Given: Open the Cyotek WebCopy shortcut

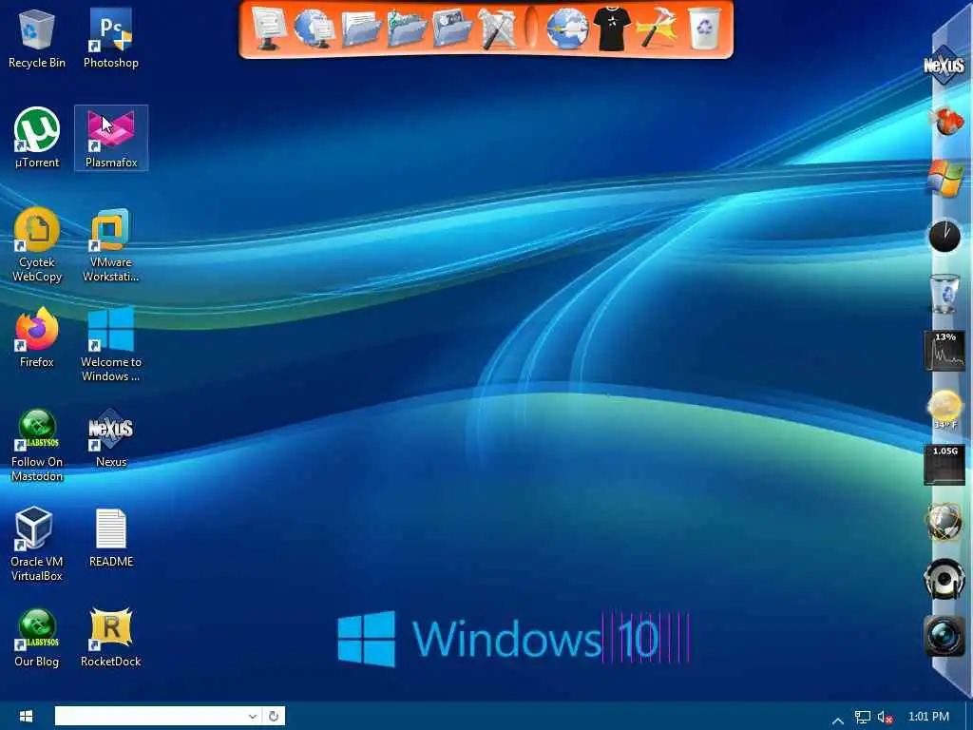Looking at the screenshot, I should click(37, 244).
